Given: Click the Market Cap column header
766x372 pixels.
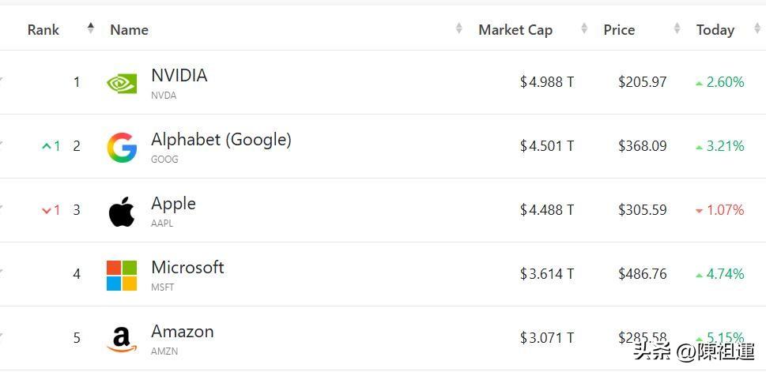Looking at the screenshot, I should click(515, 30).
